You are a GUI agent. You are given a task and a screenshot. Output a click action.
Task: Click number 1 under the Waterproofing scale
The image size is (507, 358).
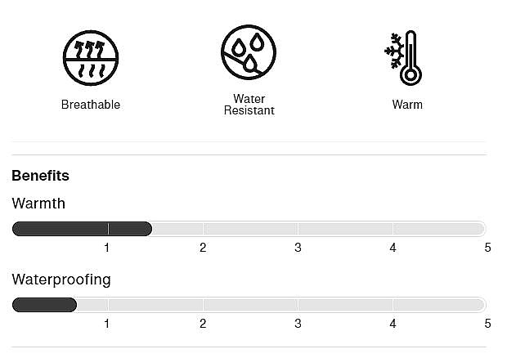point(107,324)
